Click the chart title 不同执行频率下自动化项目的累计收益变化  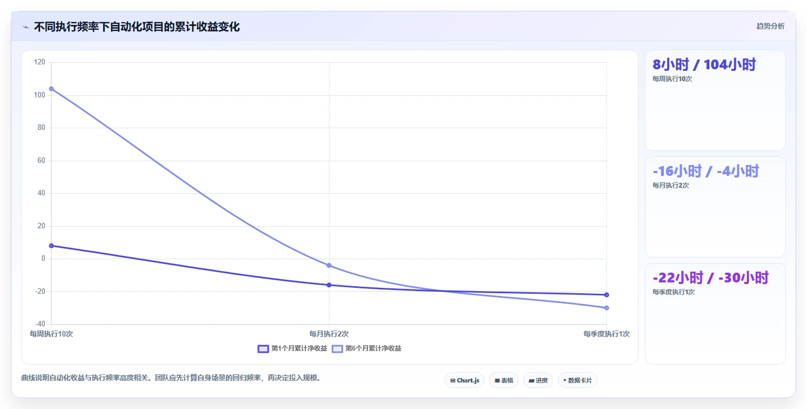click(x=137, y=27)
